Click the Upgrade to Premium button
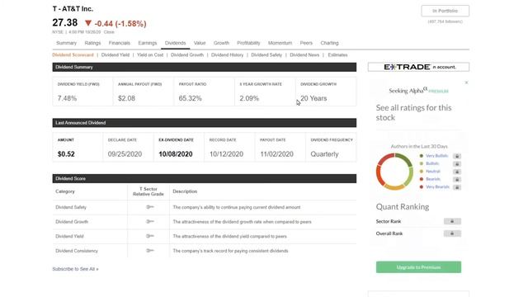 pos(418,267)
